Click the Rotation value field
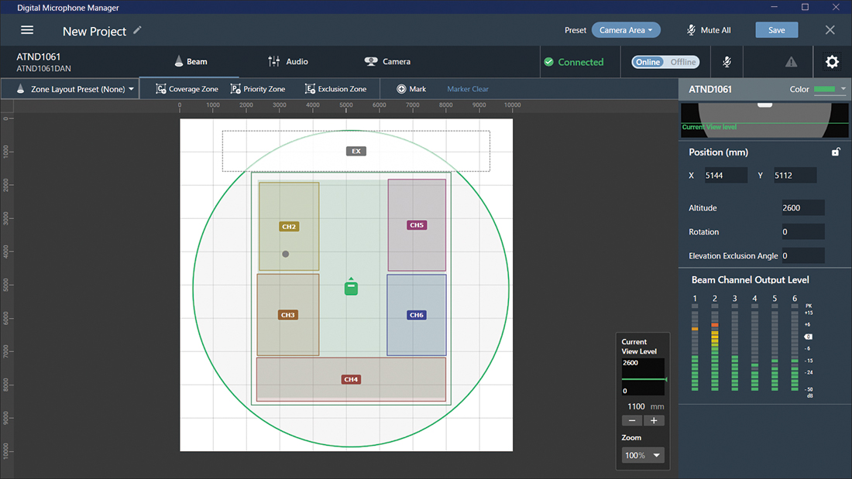 (802, 232)
